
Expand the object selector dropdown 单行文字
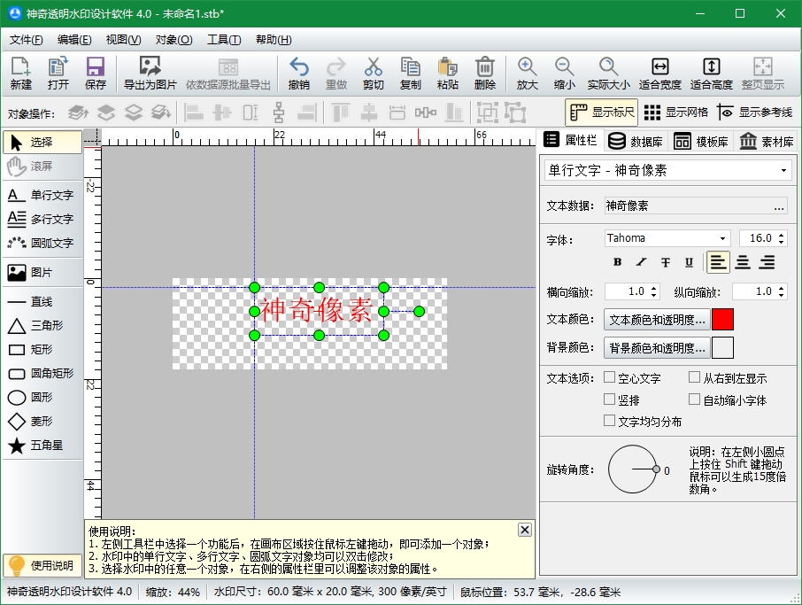[x=784, y=170]
